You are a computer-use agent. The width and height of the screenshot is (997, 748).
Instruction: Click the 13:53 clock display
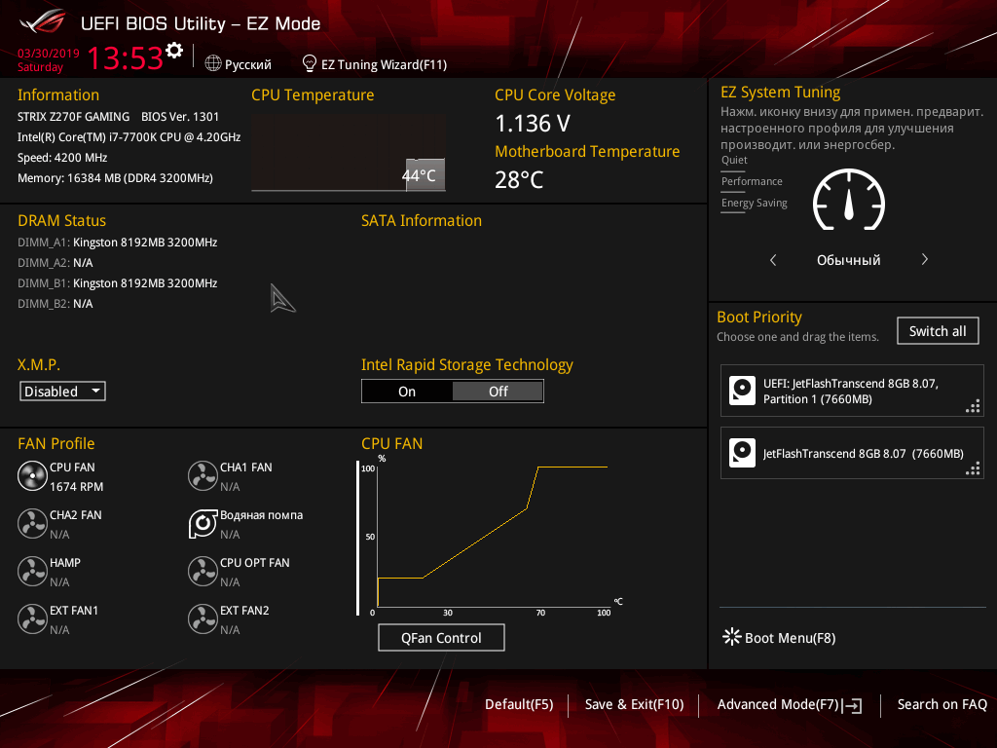[x=125, y=57]
